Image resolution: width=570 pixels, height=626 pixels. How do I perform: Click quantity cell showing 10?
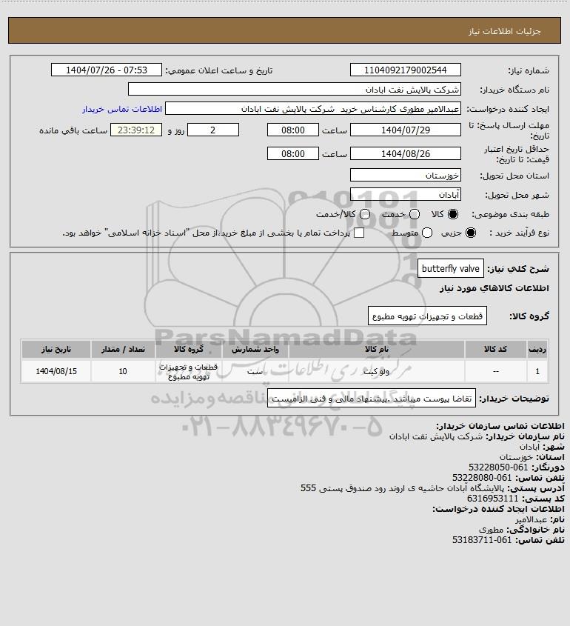pyautogui.click(x=123, y=371)
